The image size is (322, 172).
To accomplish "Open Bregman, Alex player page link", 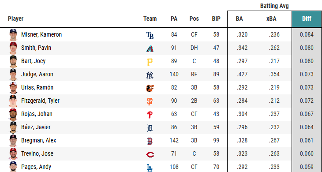I will (x=39, y=140).
